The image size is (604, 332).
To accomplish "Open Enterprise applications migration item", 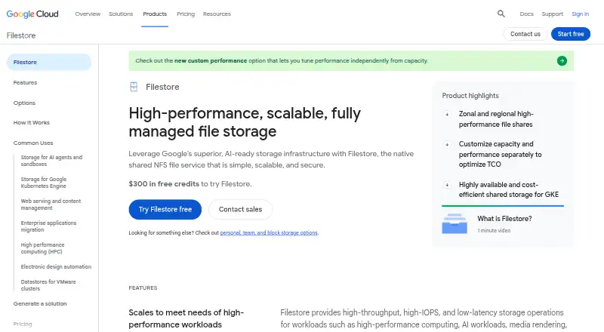I will coord(48,226).
